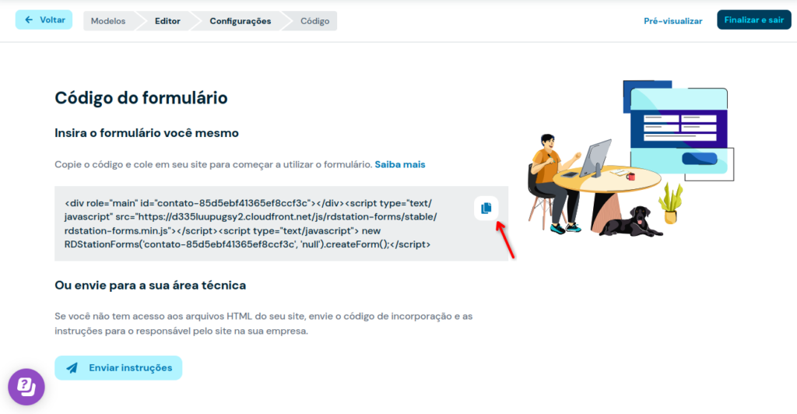
Task: Click the paper plane icon on Enviar instruções
Action: [72, 368]
